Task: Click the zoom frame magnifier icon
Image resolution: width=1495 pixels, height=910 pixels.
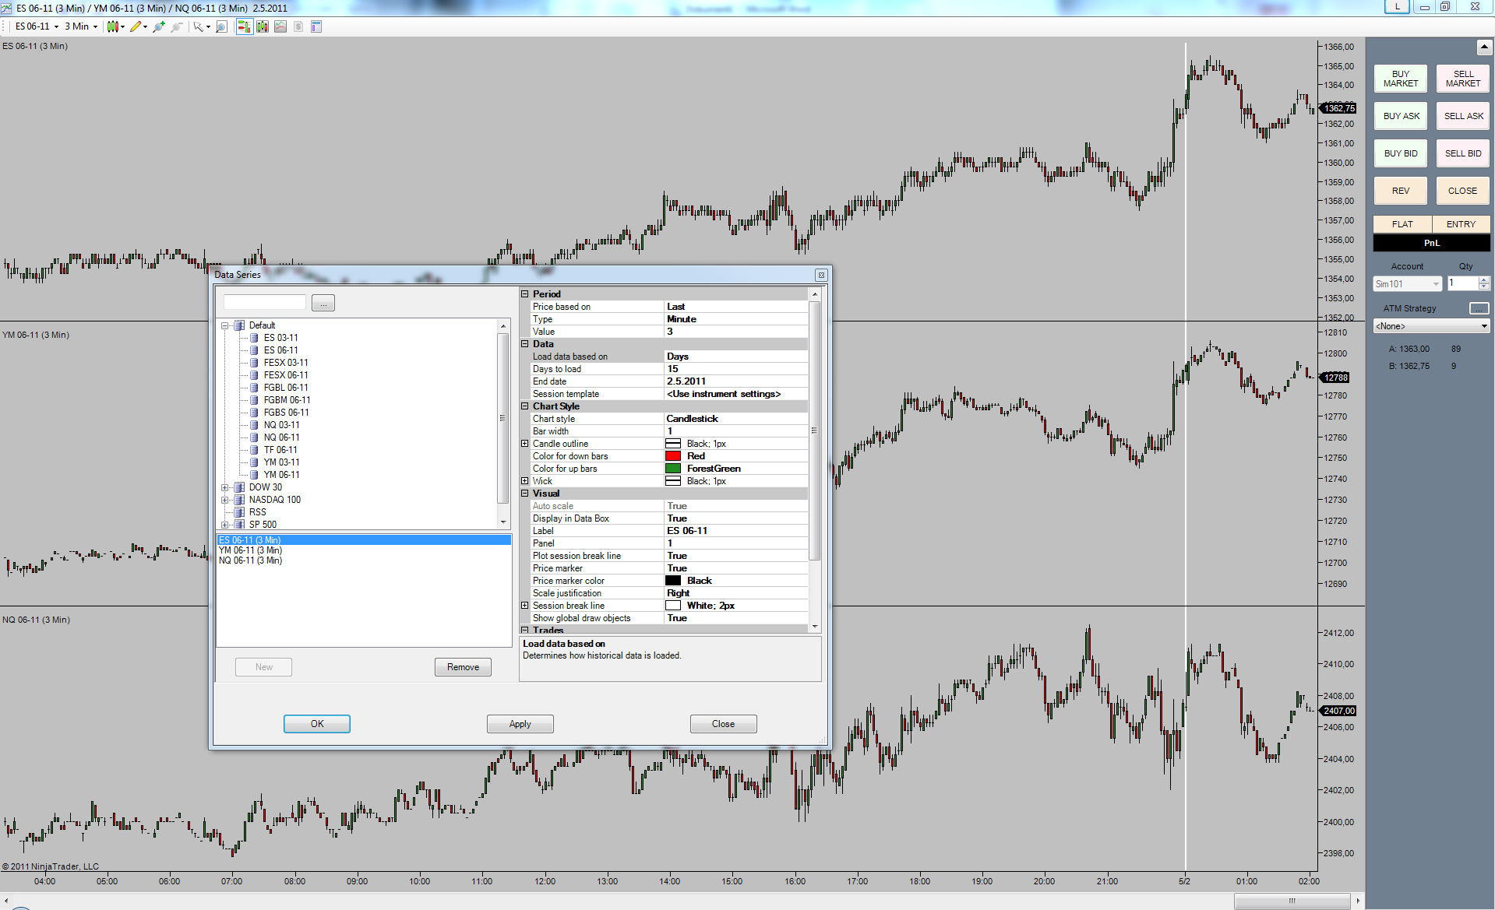Action: pos(221,26)
